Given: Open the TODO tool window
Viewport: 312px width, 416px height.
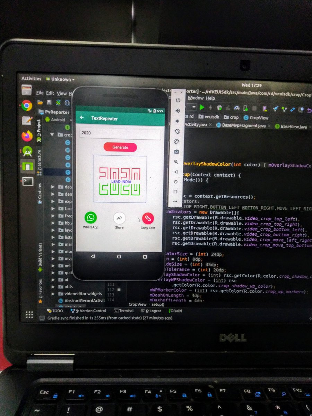Looking at the screenshot, I should 55,311.
